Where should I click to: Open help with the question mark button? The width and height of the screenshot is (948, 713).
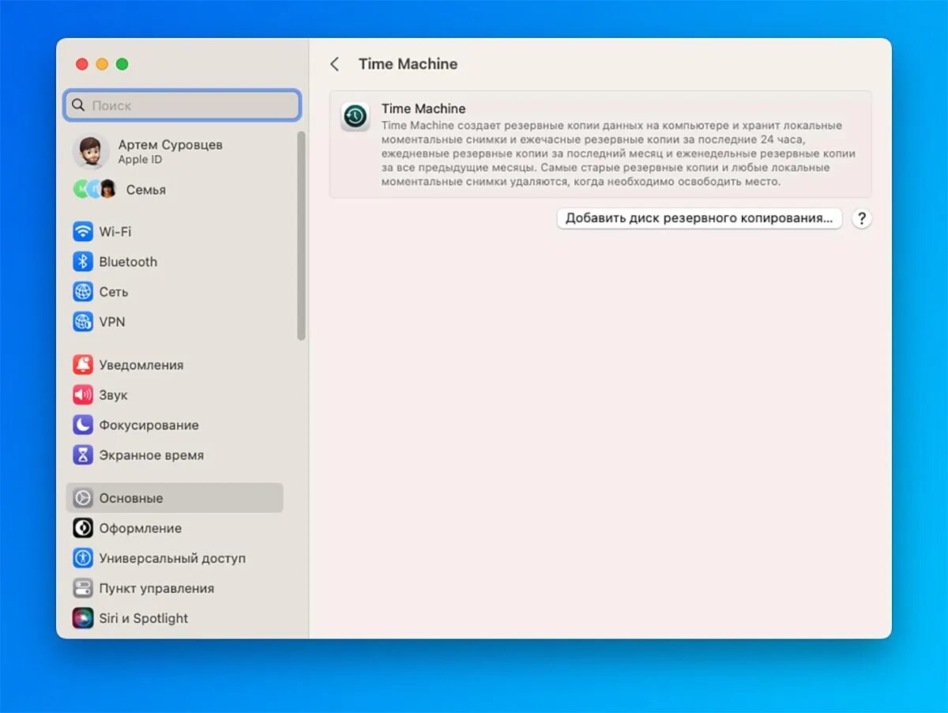862,219
